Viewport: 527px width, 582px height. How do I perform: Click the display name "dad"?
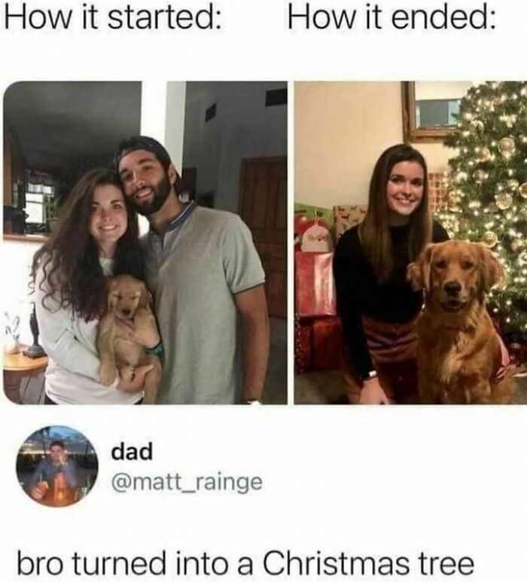132,451
